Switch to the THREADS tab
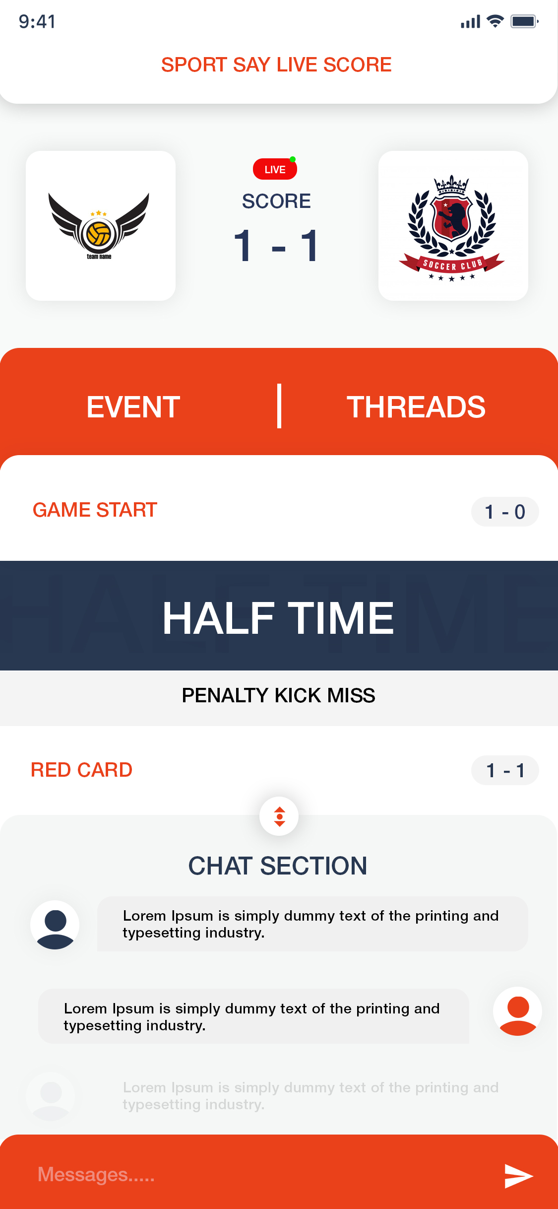The width and height of the screenshot is (558, 1209). click(x=416, y=407)
